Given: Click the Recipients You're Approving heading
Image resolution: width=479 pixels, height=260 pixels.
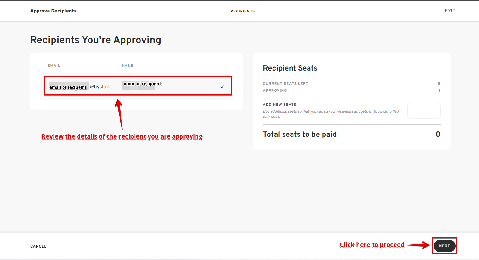Looking at the screenshot, I should click(95, 40).
